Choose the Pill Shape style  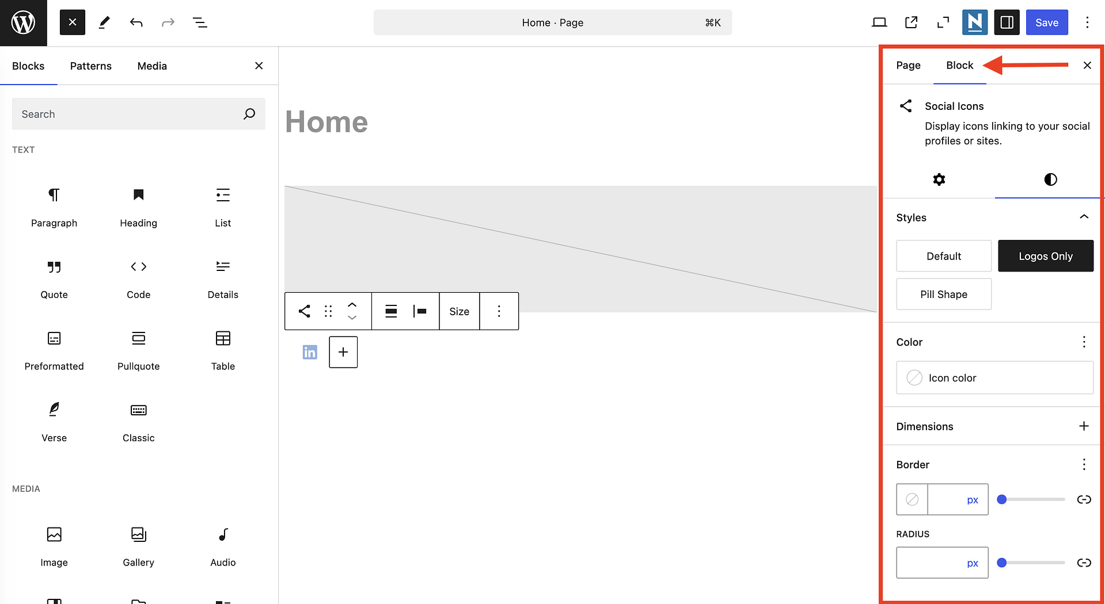(943, 295)
